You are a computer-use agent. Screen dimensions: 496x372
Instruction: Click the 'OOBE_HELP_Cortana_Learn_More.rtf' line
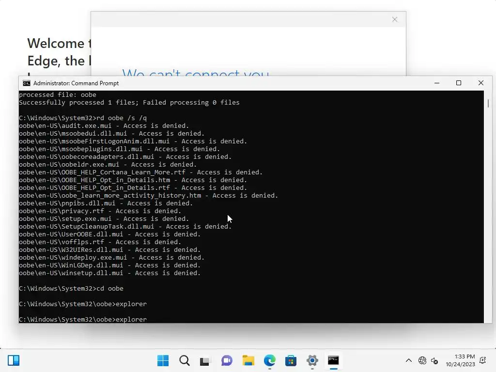pos(141,172)
